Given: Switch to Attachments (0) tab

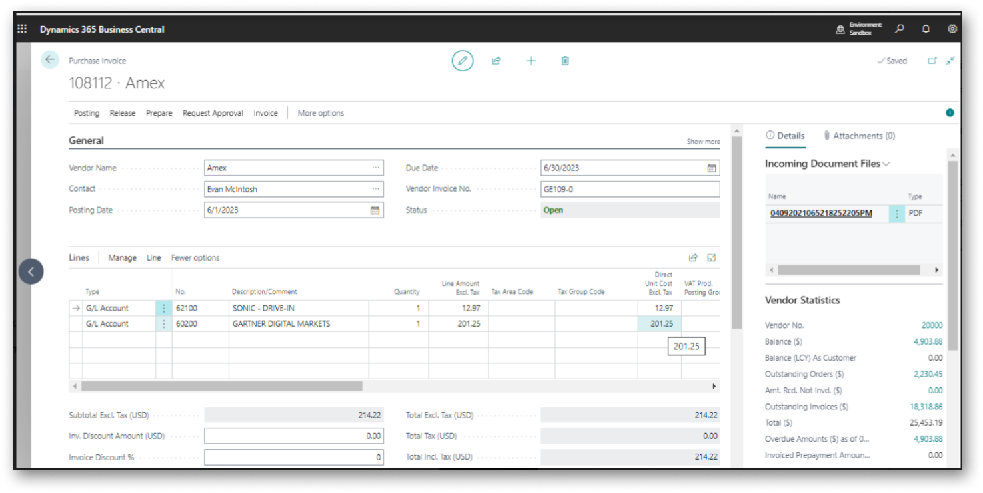Looking at the screenshot, I should pyautogui.click(x=860, y=136).
